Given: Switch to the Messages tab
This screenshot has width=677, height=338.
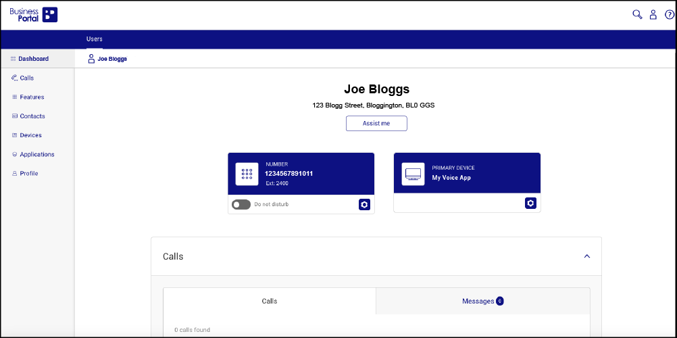Looking at the screenshot, I should tap(482, 301).
